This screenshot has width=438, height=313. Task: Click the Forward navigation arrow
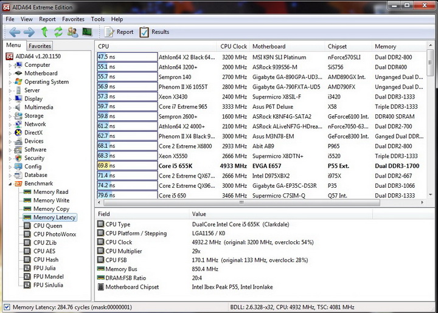[x=29, y=32]
